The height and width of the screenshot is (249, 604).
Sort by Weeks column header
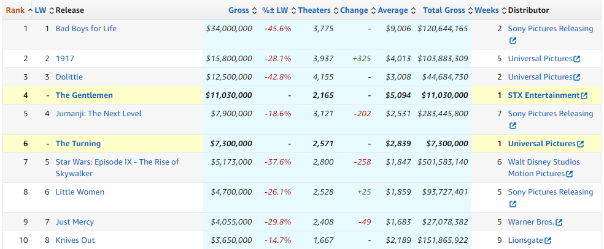(x=487, y=10)
